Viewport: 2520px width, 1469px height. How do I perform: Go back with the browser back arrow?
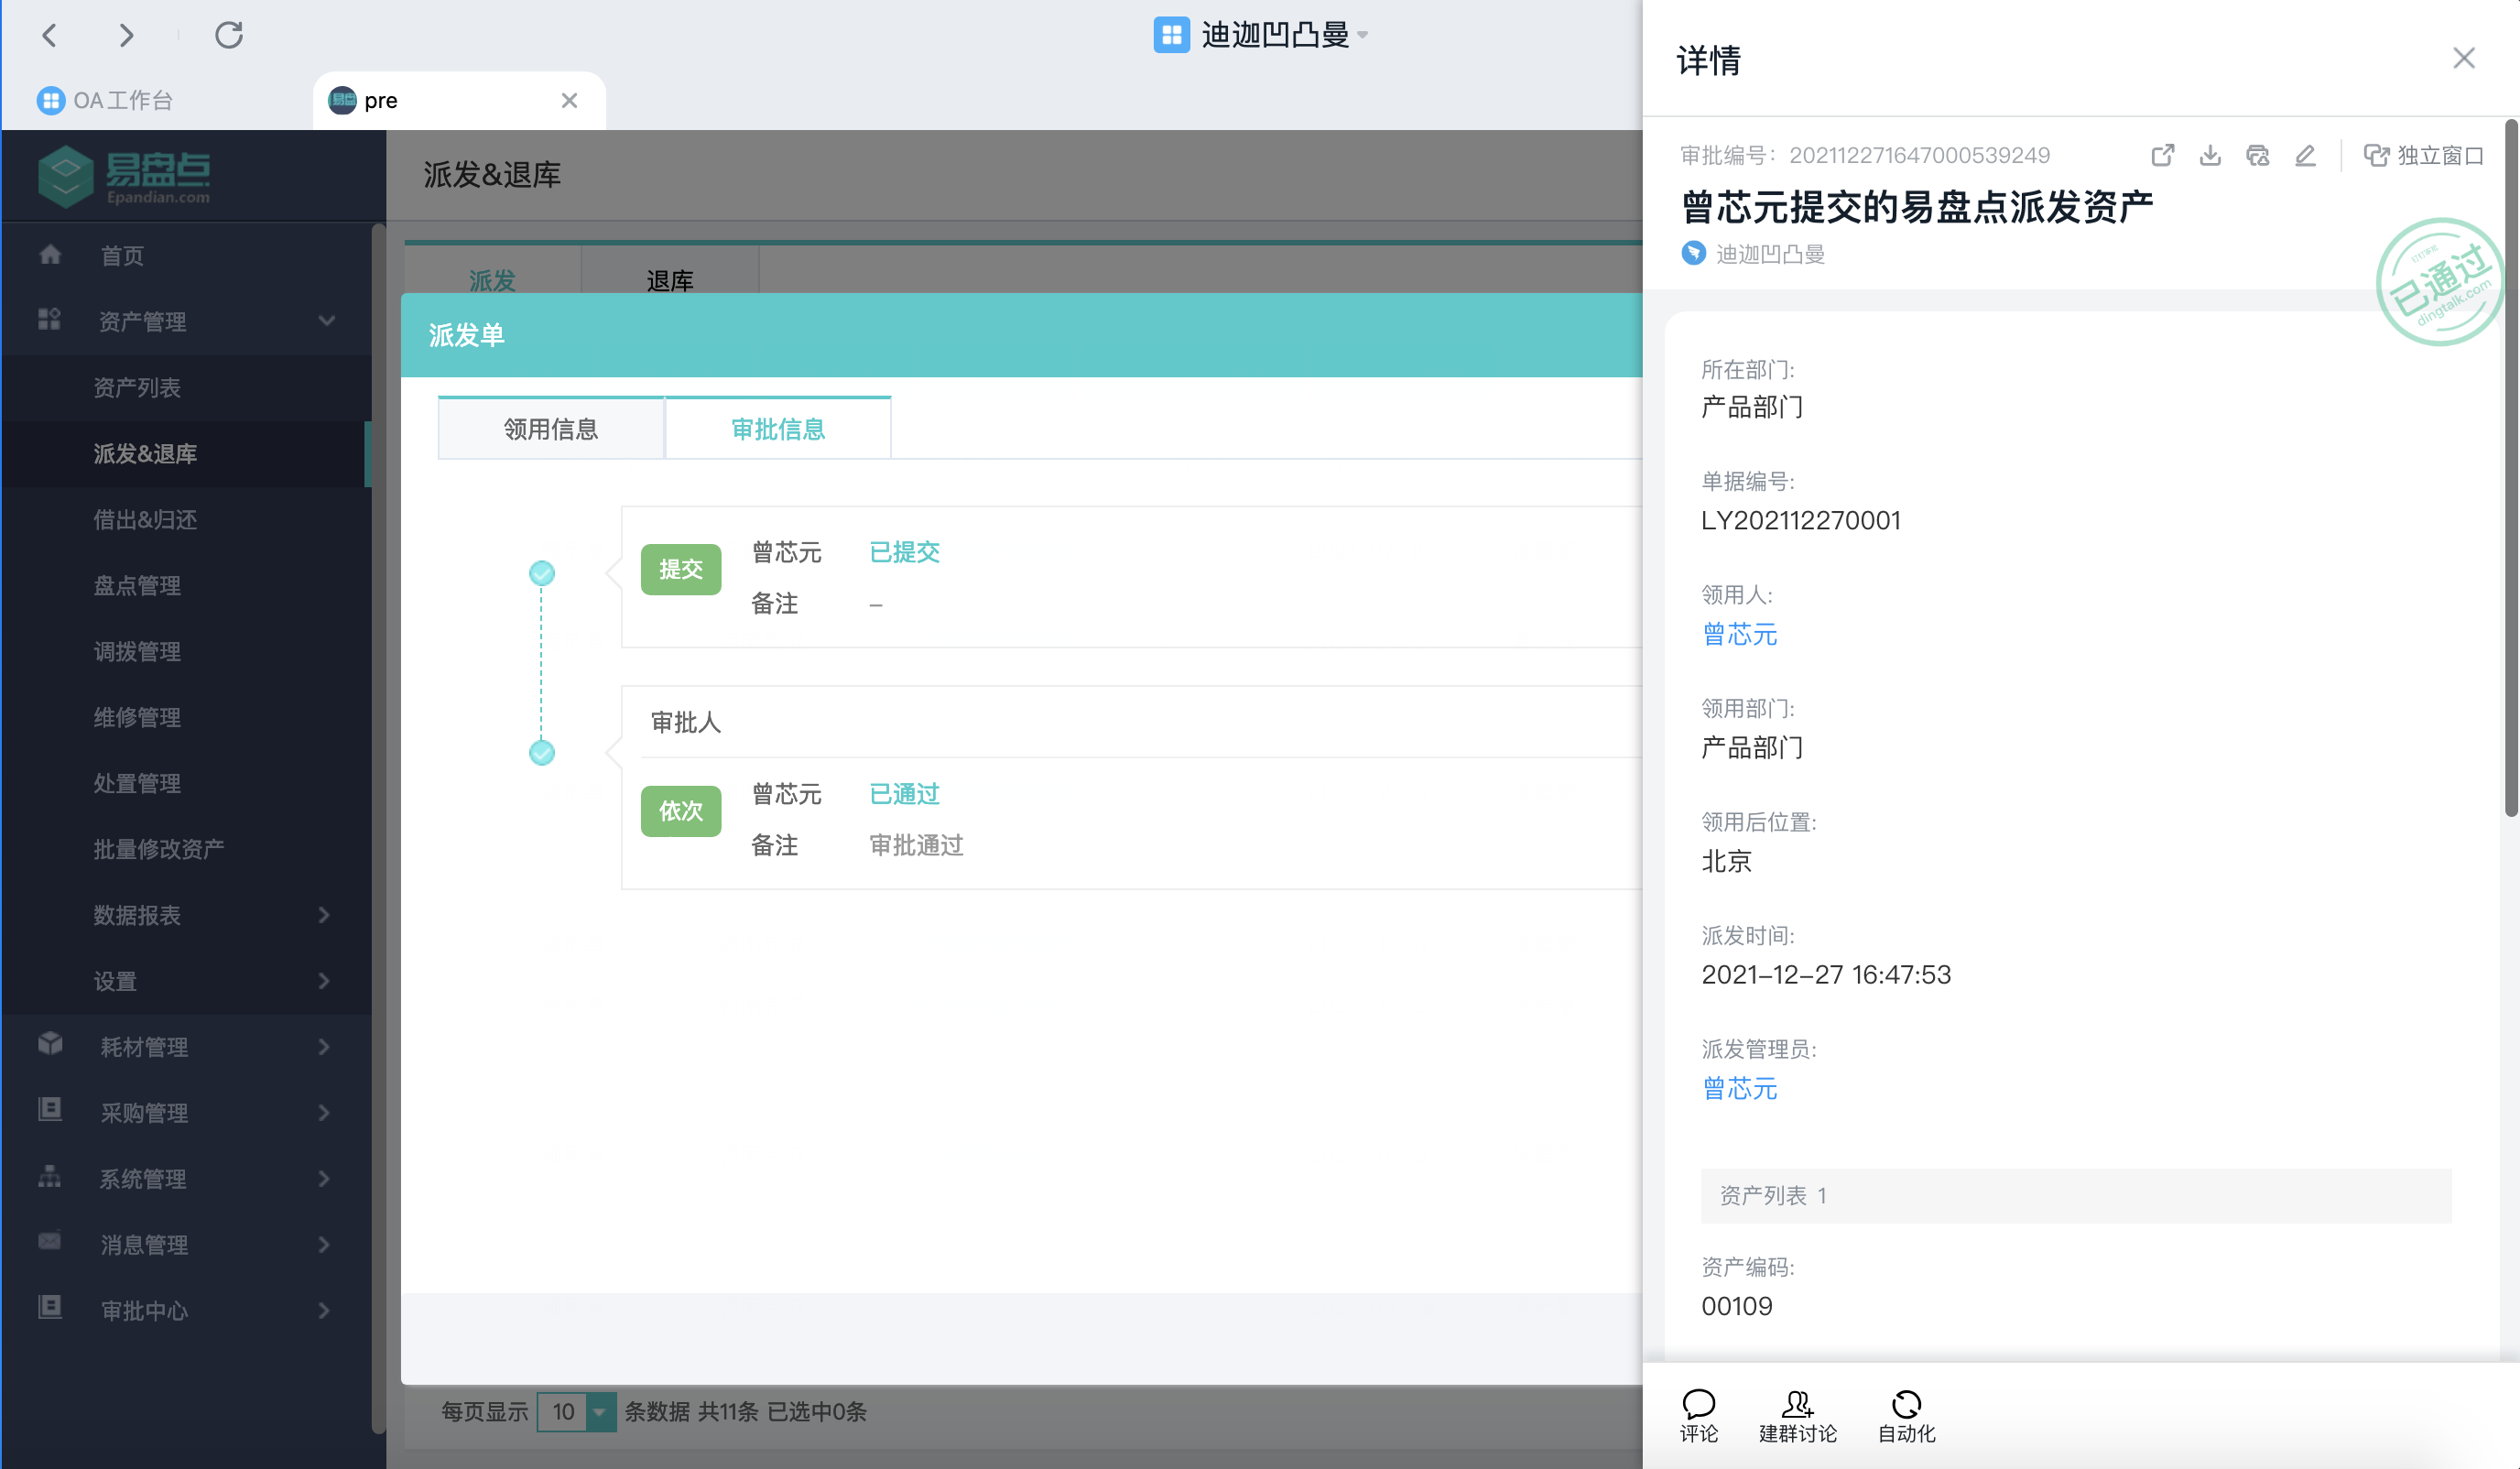pyautogui.click(x=50, y=35)
